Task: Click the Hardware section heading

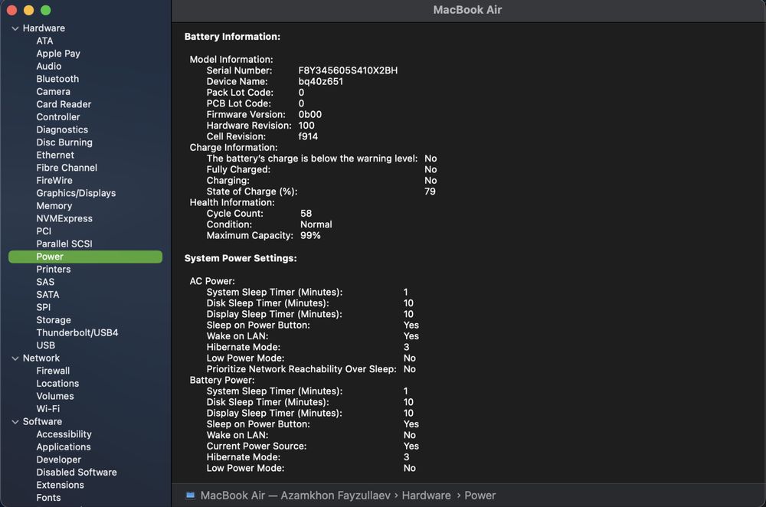Action: (44, 28)
